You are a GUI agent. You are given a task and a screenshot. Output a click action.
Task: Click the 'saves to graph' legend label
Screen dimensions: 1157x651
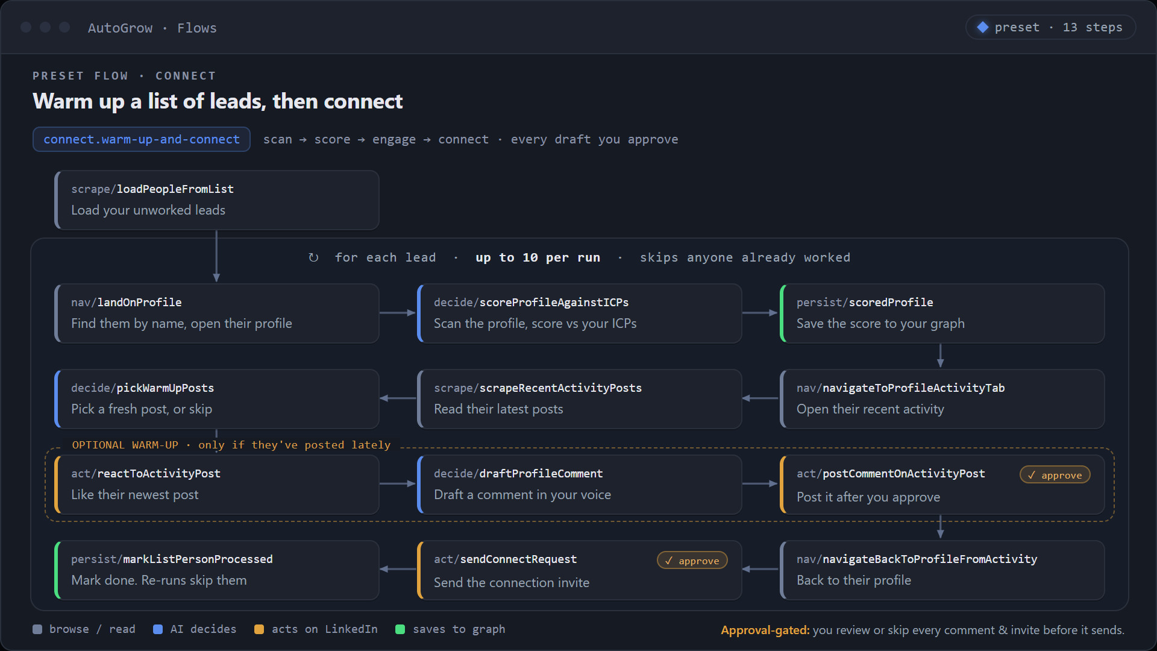(x=459, y=629)
